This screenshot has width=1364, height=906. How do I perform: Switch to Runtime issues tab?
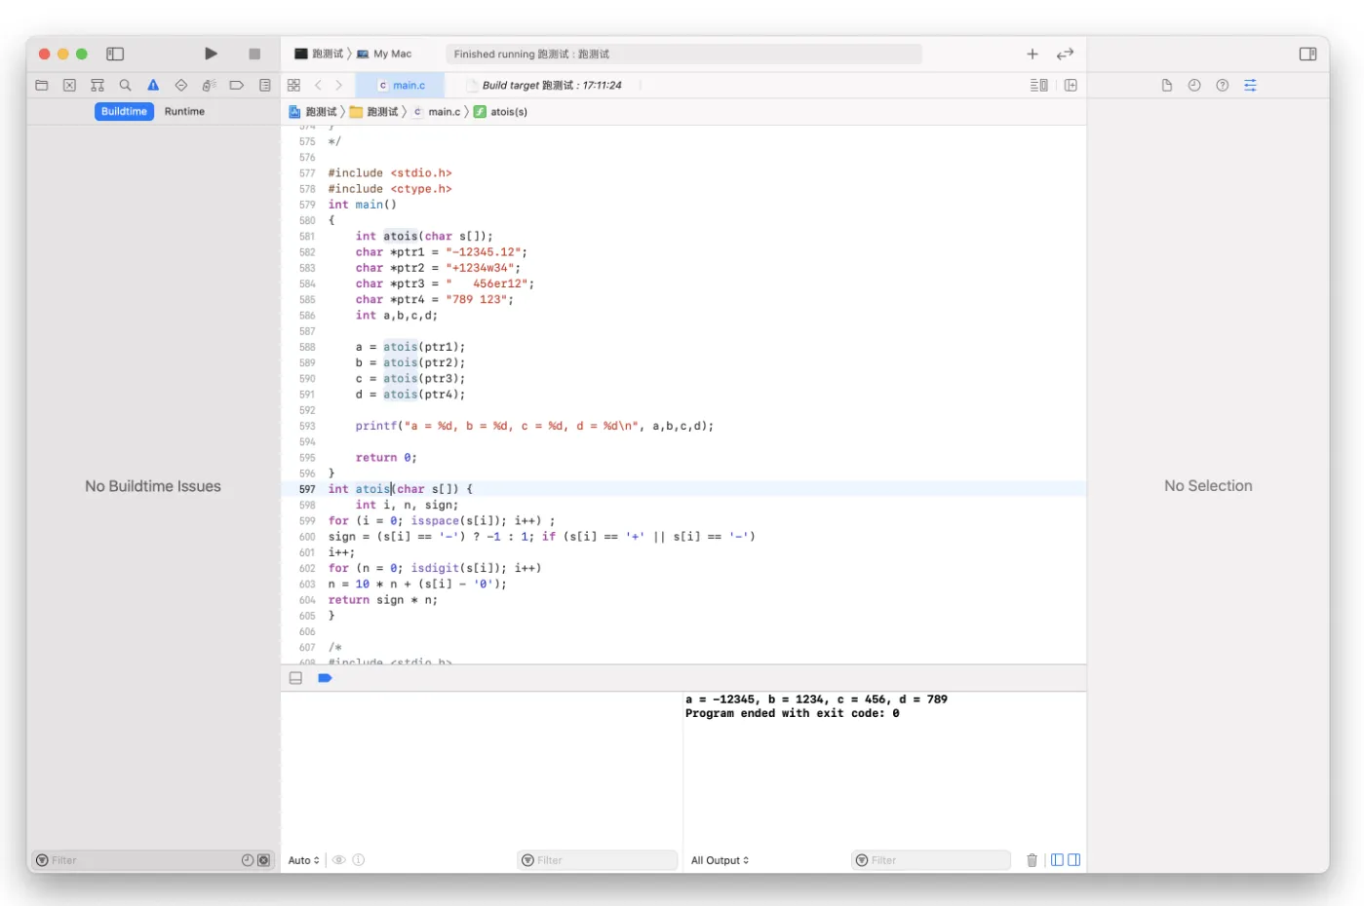[x=184, y=111]
